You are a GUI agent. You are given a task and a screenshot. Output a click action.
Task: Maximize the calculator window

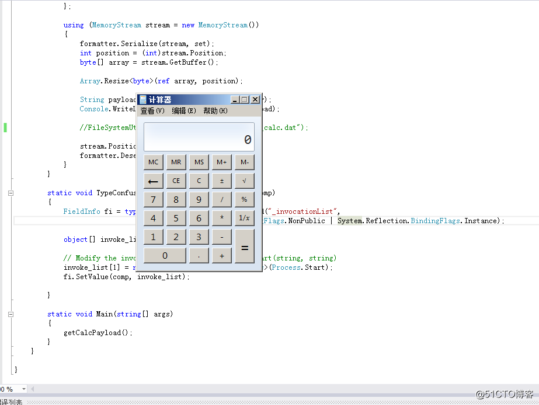(x=245, y=100)
